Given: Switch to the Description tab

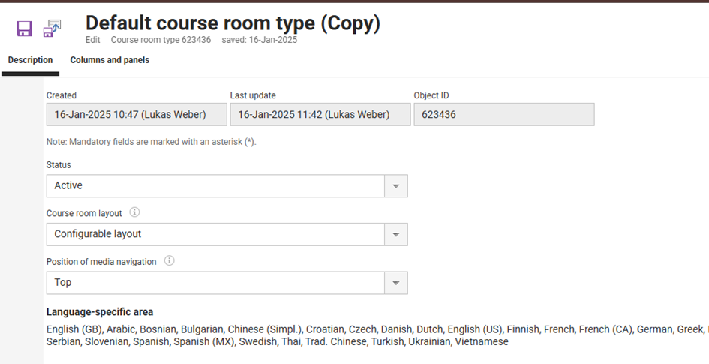Looking at the screenshot, I should click(x=30, y=60).
